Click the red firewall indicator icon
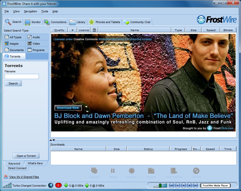 tap(58, 185)
